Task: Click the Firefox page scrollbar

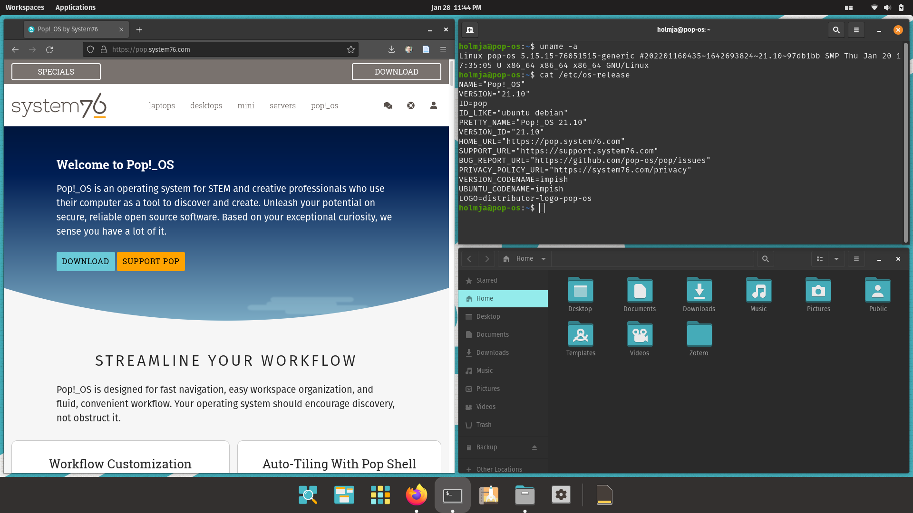Action: pyautogui.click(x=451, y=73)
